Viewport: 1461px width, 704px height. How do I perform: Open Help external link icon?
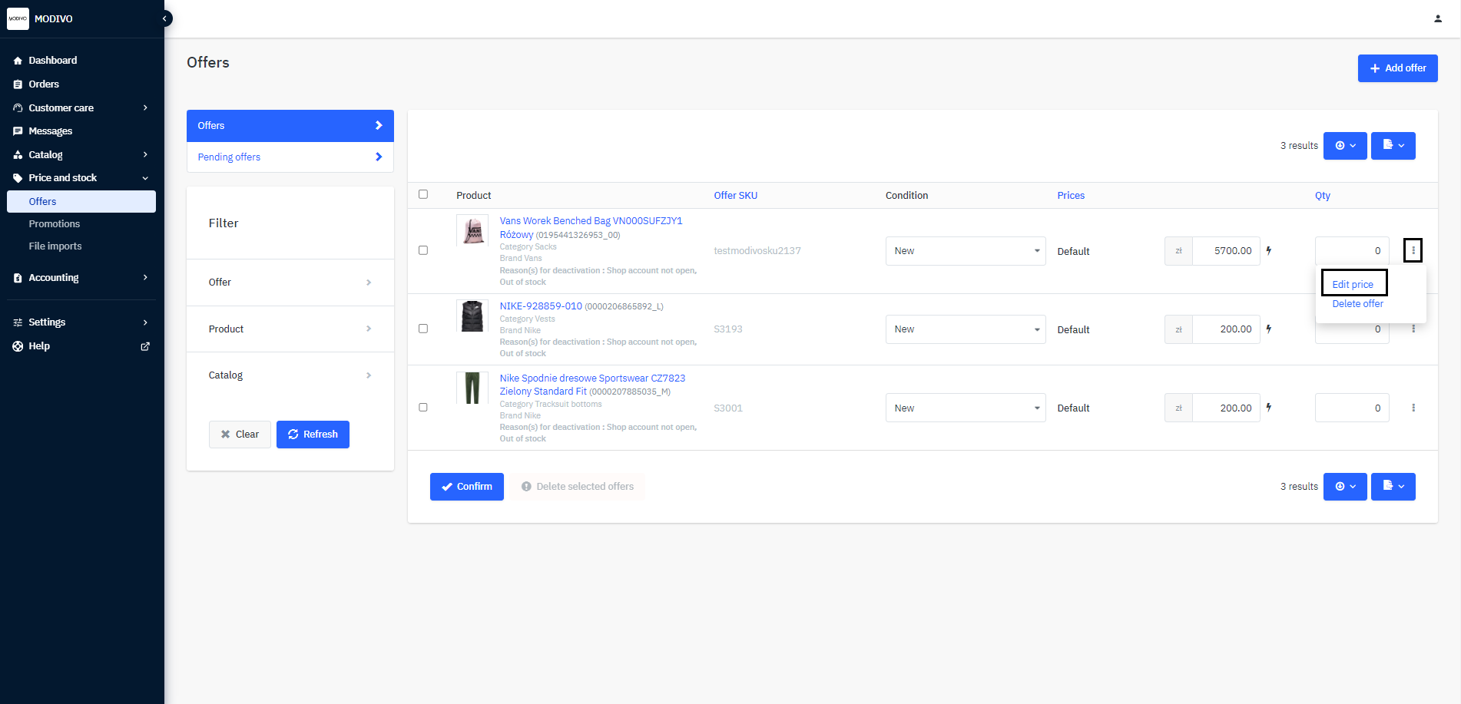(145, 346)
